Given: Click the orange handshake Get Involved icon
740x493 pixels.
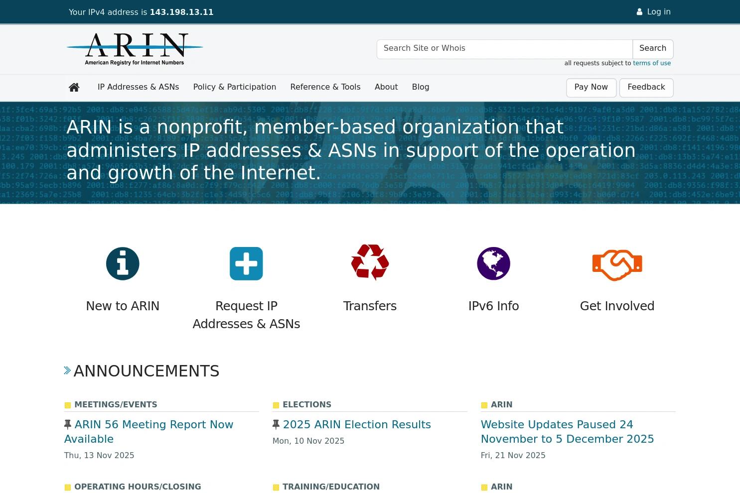Looking at the screenshot, I should tap(617, 265).
